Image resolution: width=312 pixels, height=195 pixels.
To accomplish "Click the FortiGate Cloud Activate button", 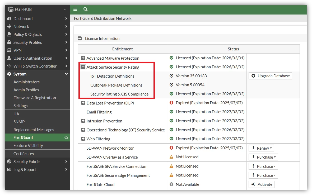I will click(262, 184).
